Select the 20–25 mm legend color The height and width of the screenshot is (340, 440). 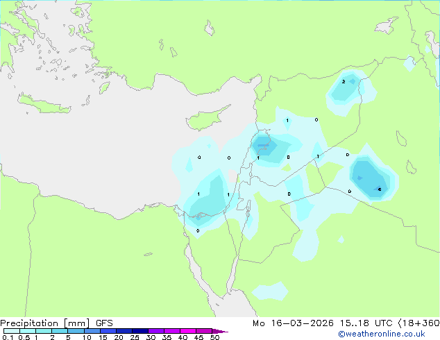tap(124, 331)
